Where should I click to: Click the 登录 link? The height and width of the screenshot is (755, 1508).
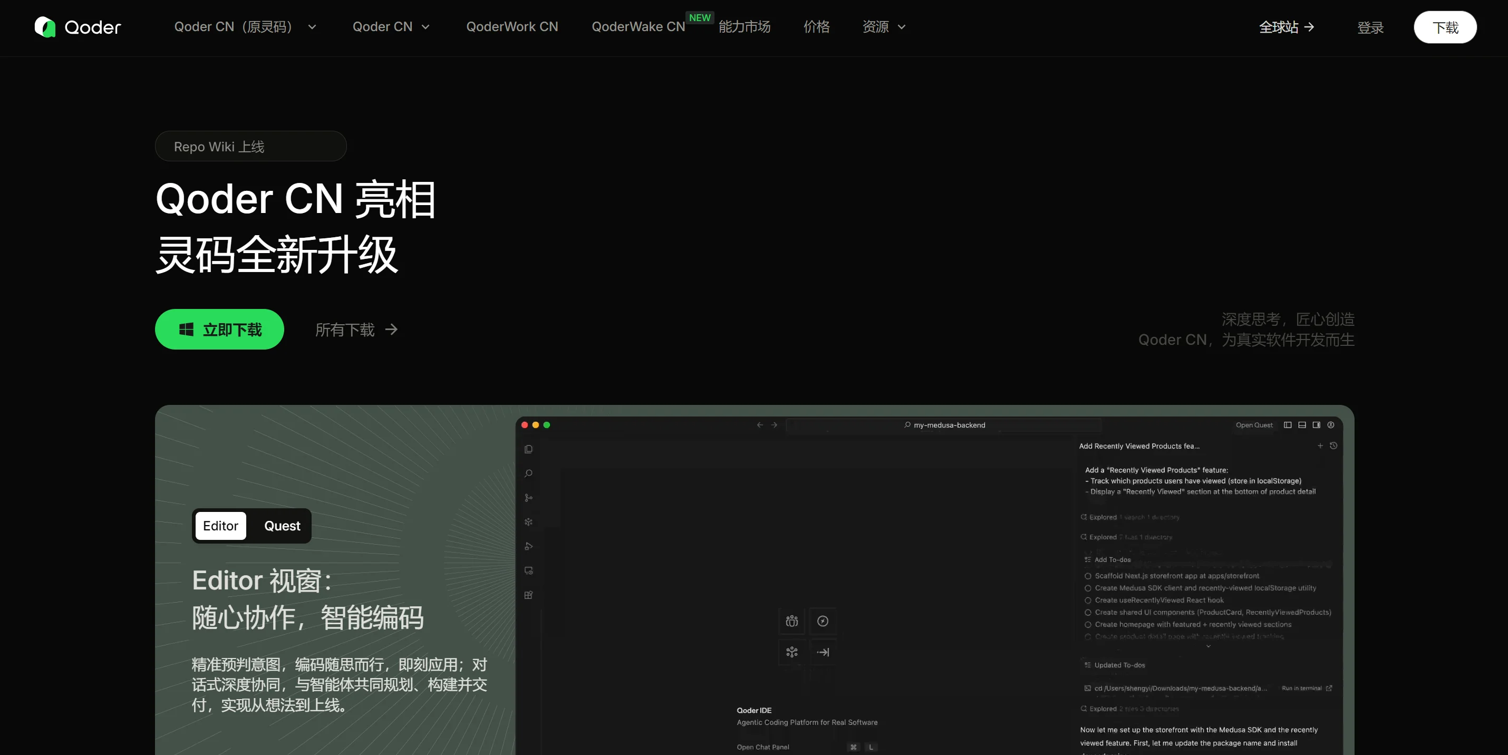coord(1370,27)
